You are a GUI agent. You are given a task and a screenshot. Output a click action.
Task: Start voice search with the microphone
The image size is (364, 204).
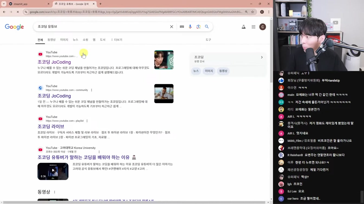pyautogui.click(x=190, y=27)
